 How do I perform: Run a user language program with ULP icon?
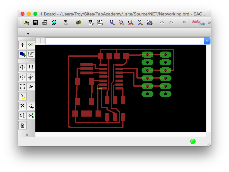click(x=100, y=23)
